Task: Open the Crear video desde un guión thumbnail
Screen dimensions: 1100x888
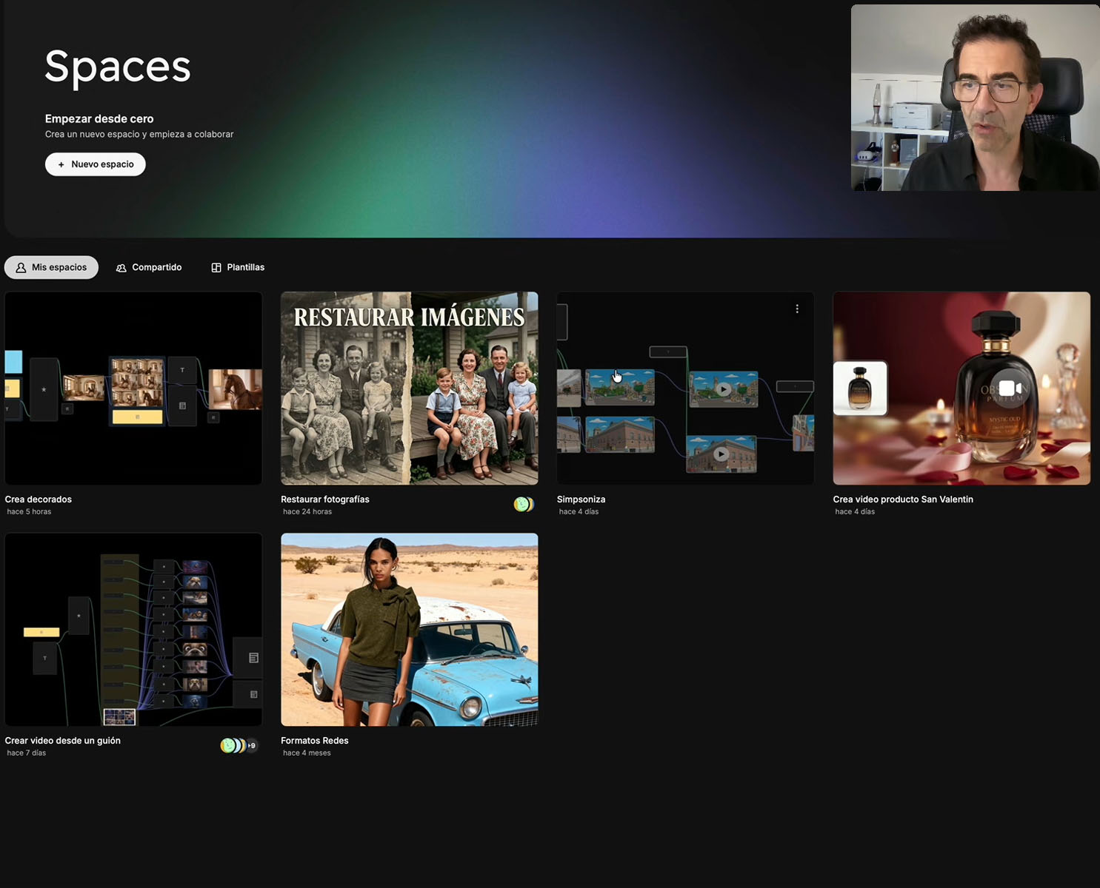Action: [133, 630]
